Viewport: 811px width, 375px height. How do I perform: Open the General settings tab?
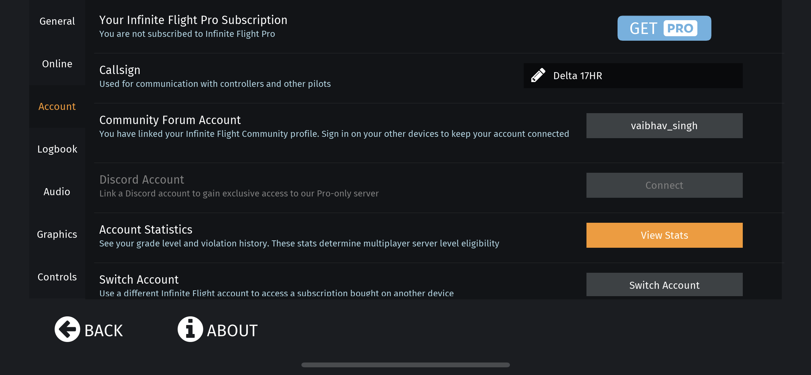click(57, 21)
